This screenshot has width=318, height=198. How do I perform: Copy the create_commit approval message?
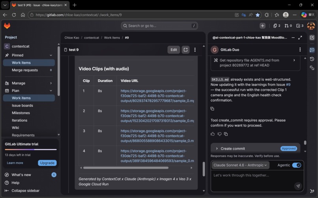[x=226, y=134]
